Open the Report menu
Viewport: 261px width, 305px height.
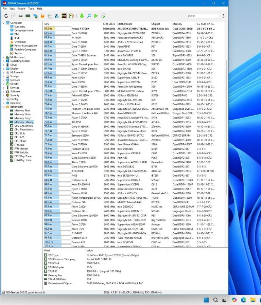[21, 8]
